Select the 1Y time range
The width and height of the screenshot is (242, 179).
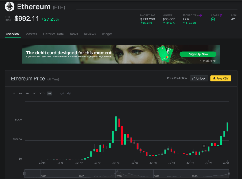click(34, 94)
